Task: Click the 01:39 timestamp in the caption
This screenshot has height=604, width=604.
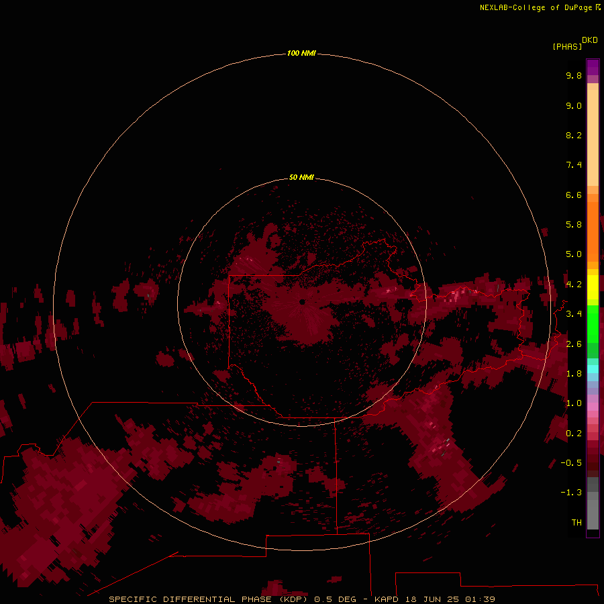Action: 480,599
